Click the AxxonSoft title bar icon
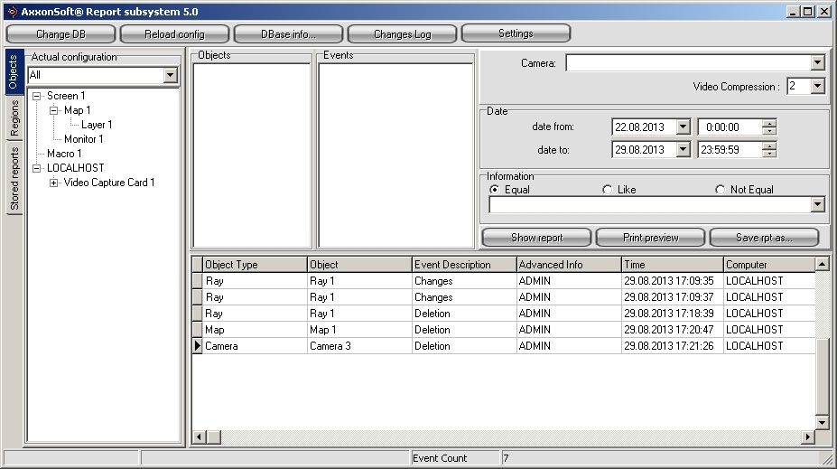 tap(11, 12)
